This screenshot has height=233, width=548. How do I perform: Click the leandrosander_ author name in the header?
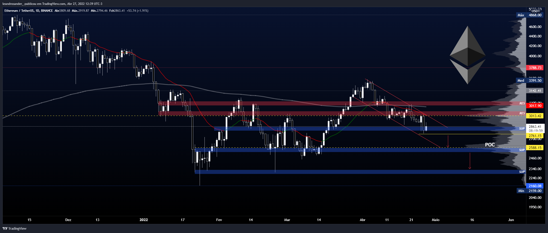(x=13, y=4)
